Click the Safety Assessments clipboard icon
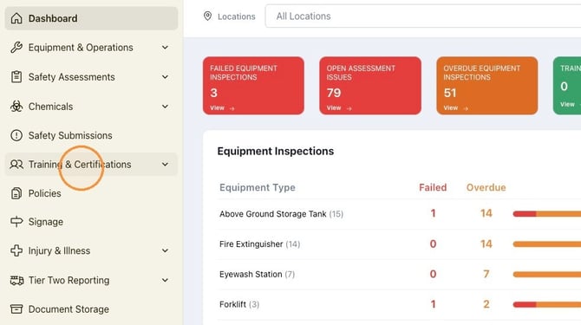 [x=16, y=76]
